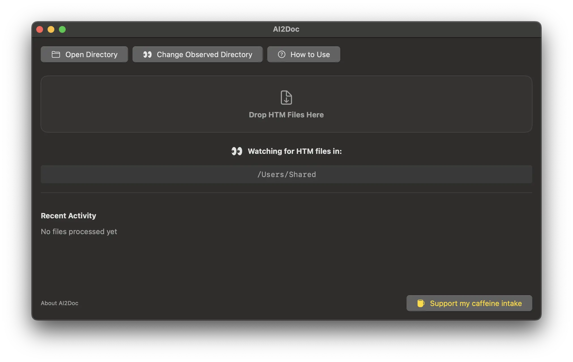Screen dimensions: 573x362
Task: Click the question mark help icon
Action: (281, 54)
